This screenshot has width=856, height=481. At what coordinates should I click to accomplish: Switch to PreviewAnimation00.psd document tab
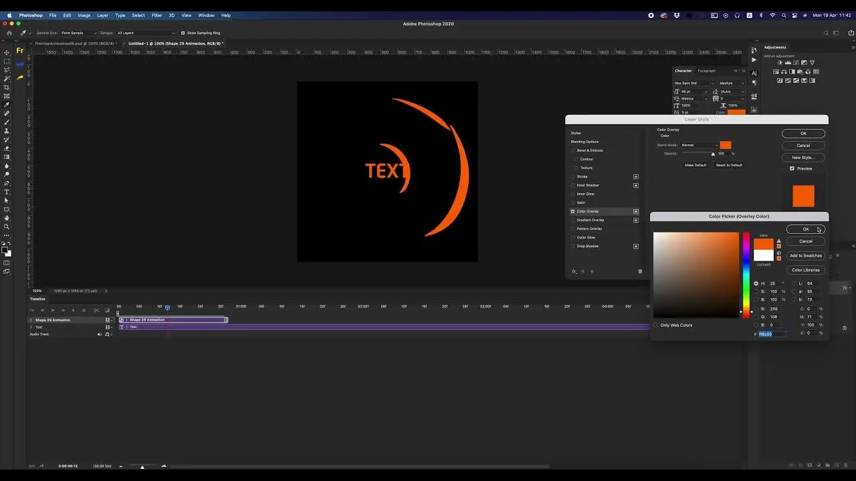tap(76, 43)
